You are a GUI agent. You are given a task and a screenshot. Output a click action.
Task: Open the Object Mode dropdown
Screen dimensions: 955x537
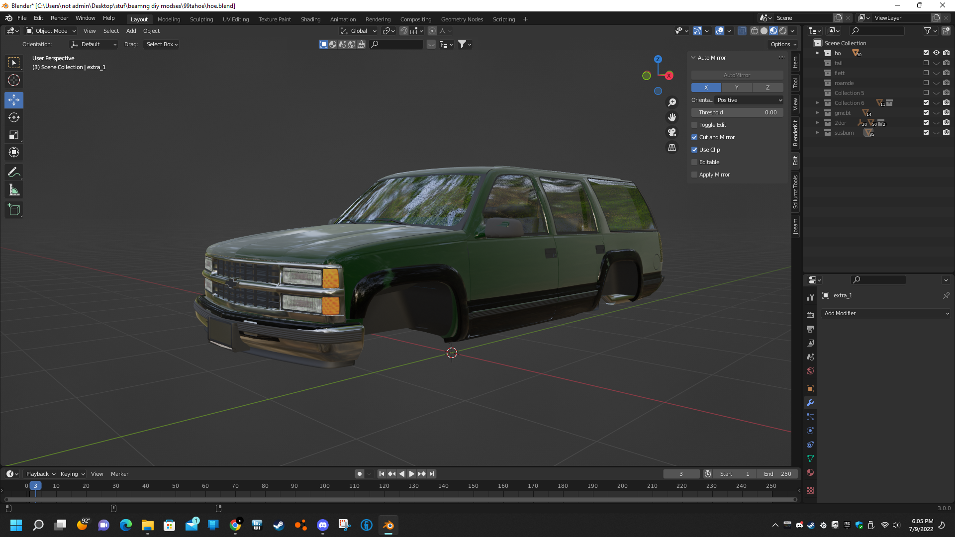click(51, 31)
